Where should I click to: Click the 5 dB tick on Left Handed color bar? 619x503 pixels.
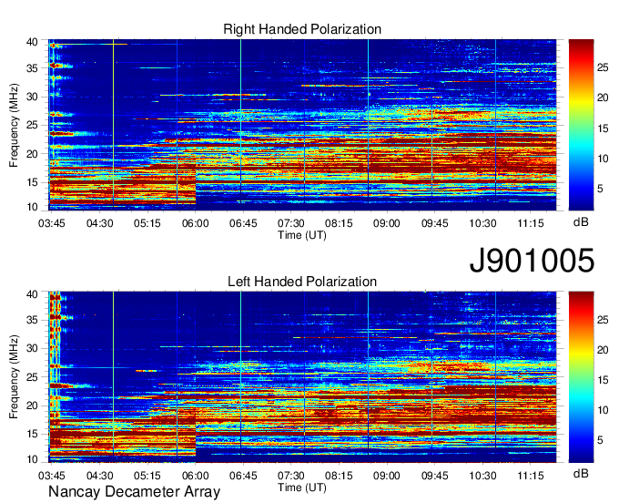tap(600, 440)
